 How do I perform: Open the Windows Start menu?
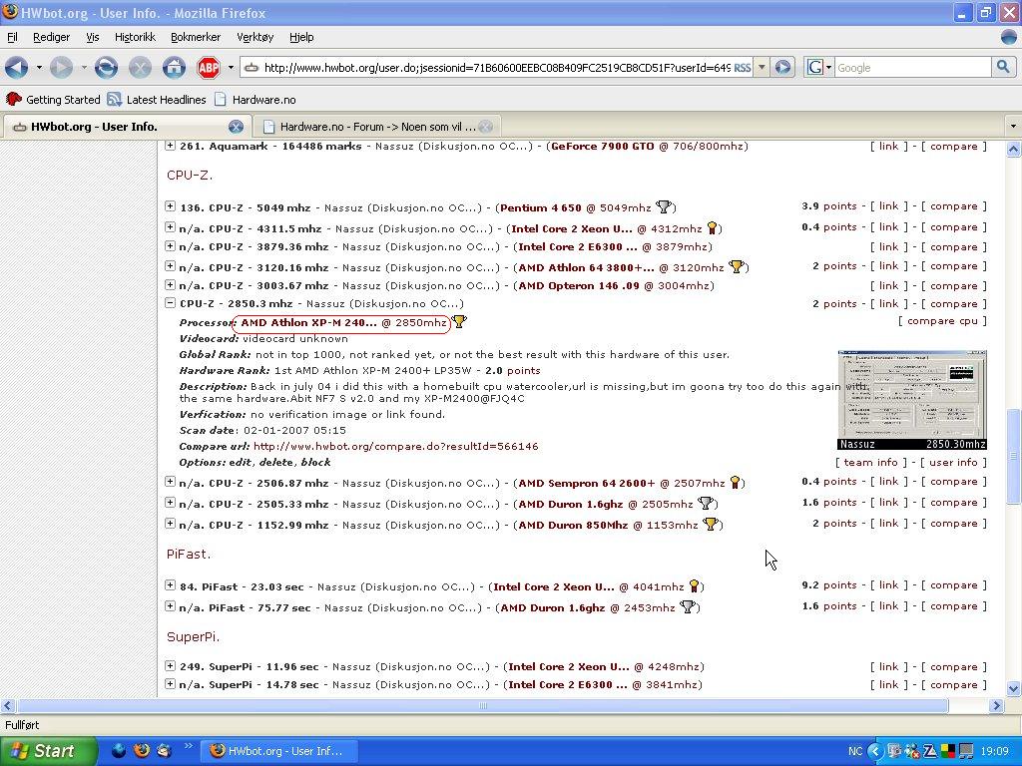tap(48, 751)
